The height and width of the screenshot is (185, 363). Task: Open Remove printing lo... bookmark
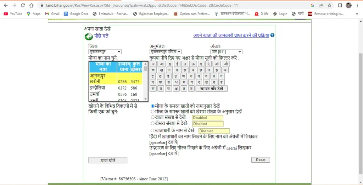point(326,14)
